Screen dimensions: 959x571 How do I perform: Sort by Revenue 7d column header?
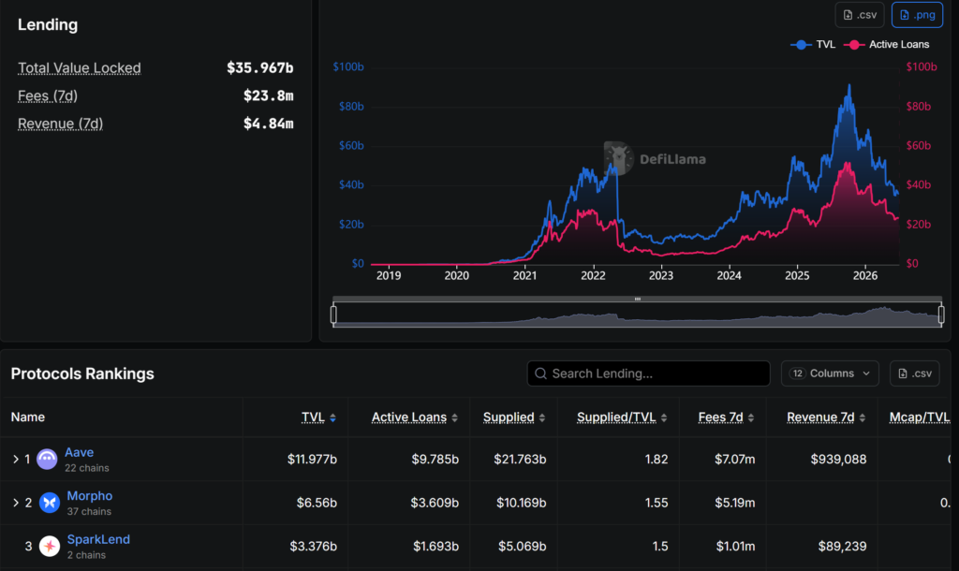(826, 417)
